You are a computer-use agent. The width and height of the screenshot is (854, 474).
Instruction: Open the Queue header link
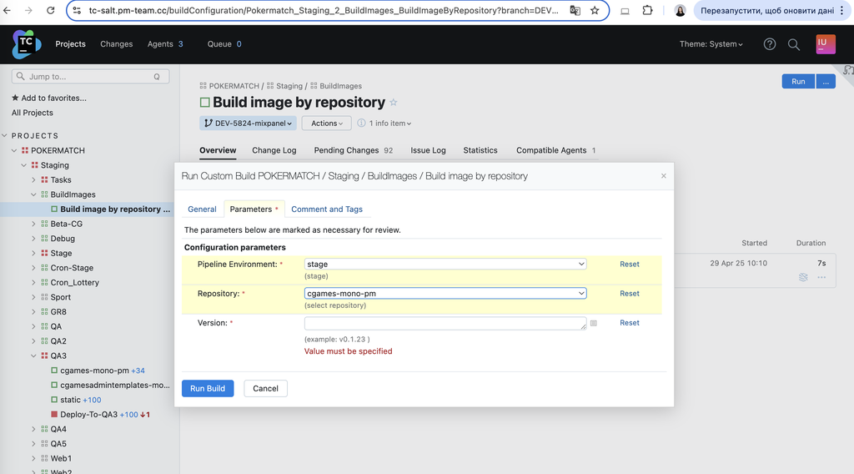[x=224, y=44]
